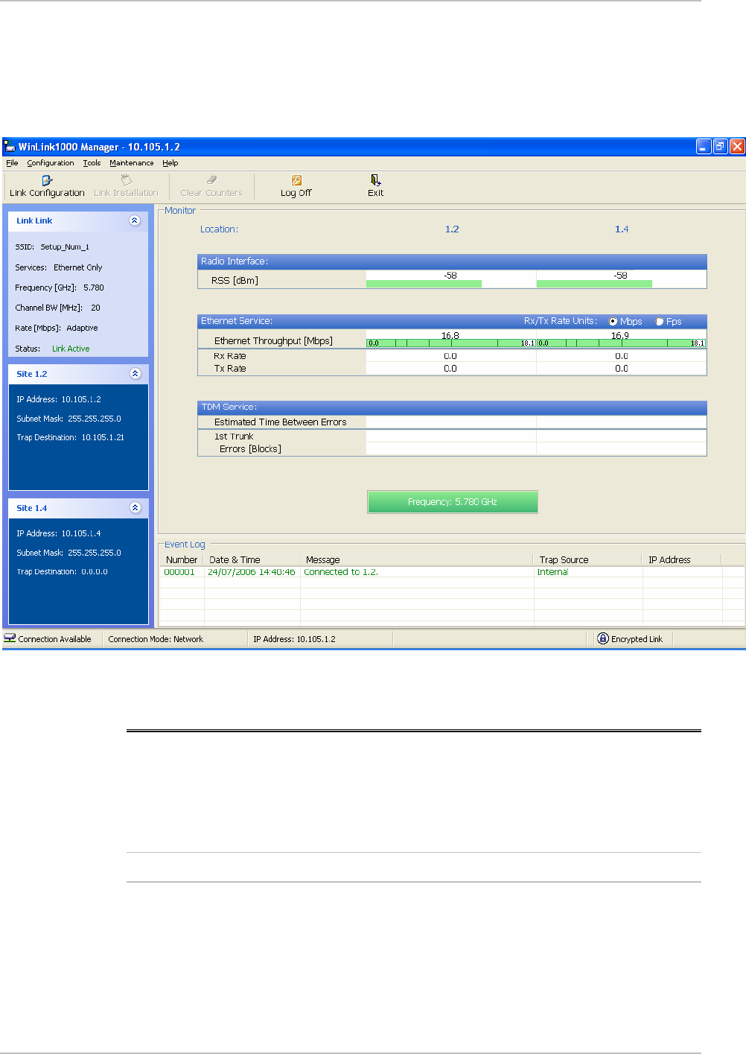The height and width of the screenshot is (1054, 746).
Task: Click the Clear Counters eraser icon
Action: tap(211, 180)
